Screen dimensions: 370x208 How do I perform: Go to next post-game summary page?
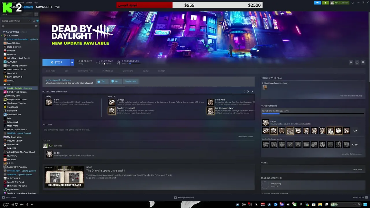(x=248, y=92)
